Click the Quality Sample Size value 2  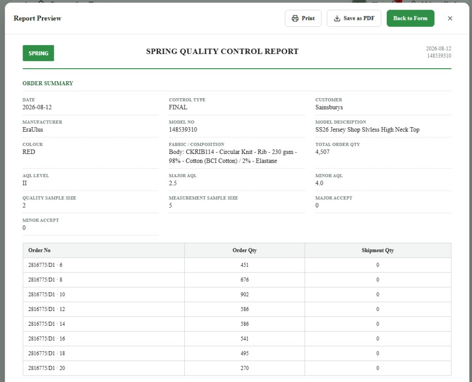coord(24,206)
